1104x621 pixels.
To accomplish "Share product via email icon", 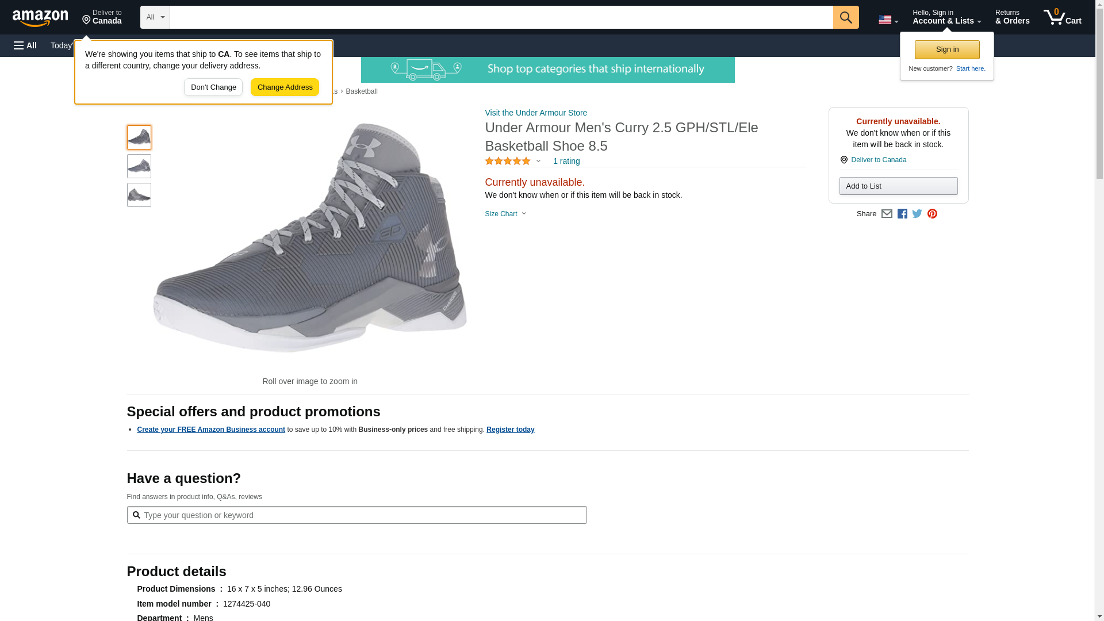I will click(x=887, y=214).
